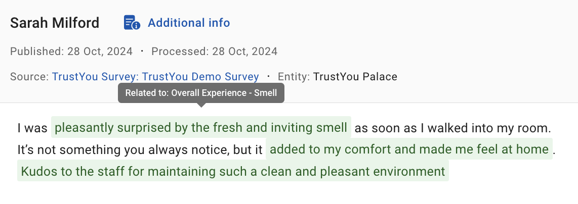Click the Published: 28 Oct, 2024 date
Image resolution: width=578 pixels, height=204 pixels.
point(71,51)
